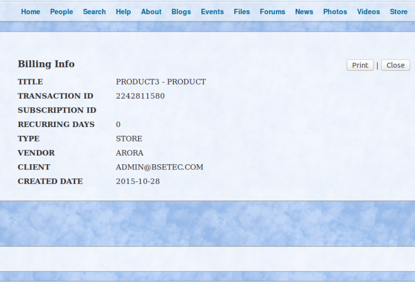Click the TRANSACTION ID label
The image size is (415, 282).
point(56,96)
